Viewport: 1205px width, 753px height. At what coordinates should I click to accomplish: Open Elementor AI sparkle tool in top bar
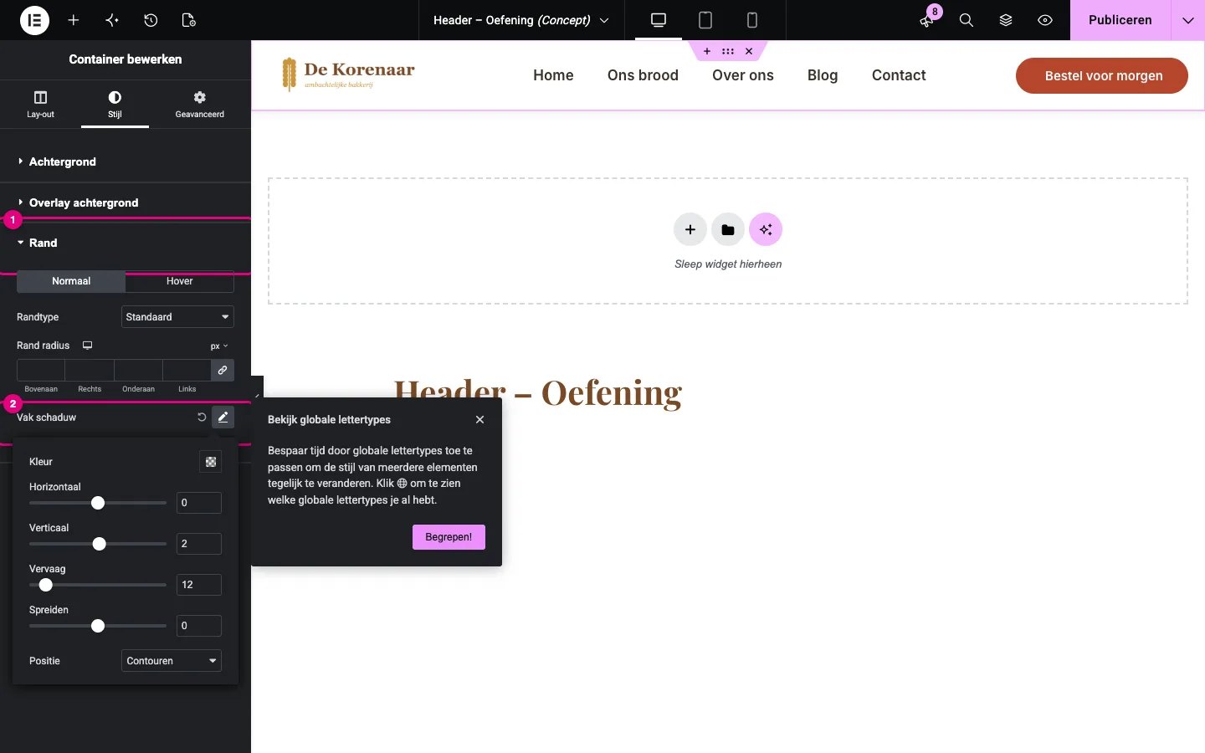(112, 20)
